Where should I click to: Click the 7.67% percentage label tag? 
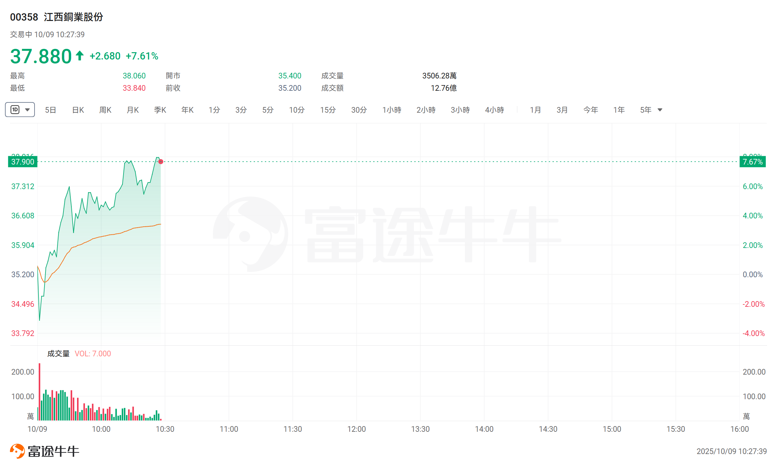(x=752, y=162)
